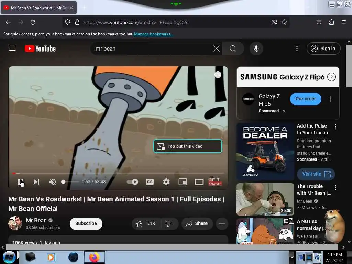352x264 pixels.
Task: Click Visit site on ActivEV ad
Action: coord(316,174)
